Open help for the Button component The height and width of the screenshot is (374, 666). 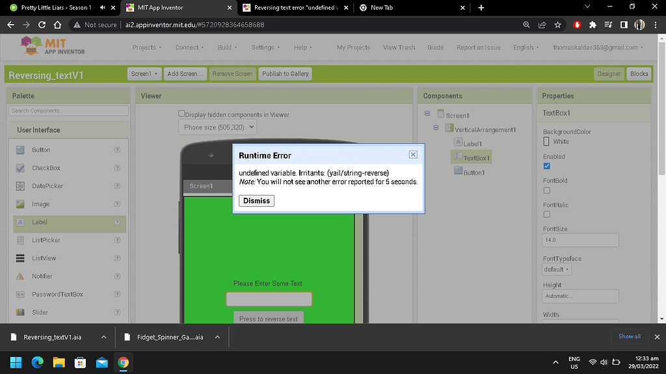tap(117, 150)
